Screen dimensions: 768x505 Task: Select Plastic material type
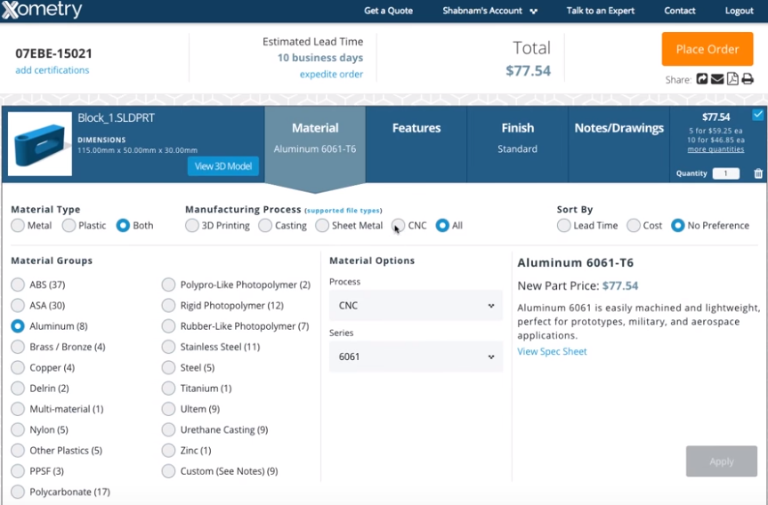point(69,226)
